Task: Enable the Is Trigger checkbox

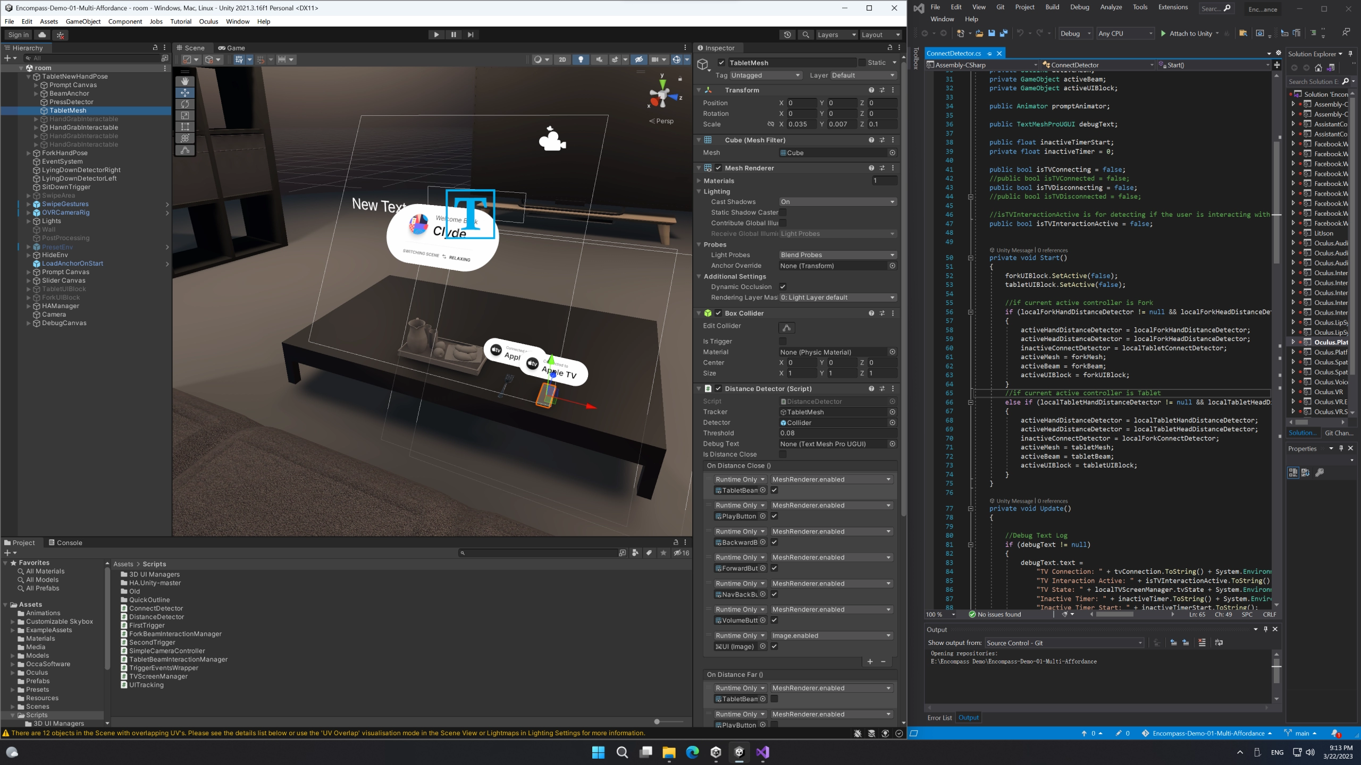Action: point(783,341)
